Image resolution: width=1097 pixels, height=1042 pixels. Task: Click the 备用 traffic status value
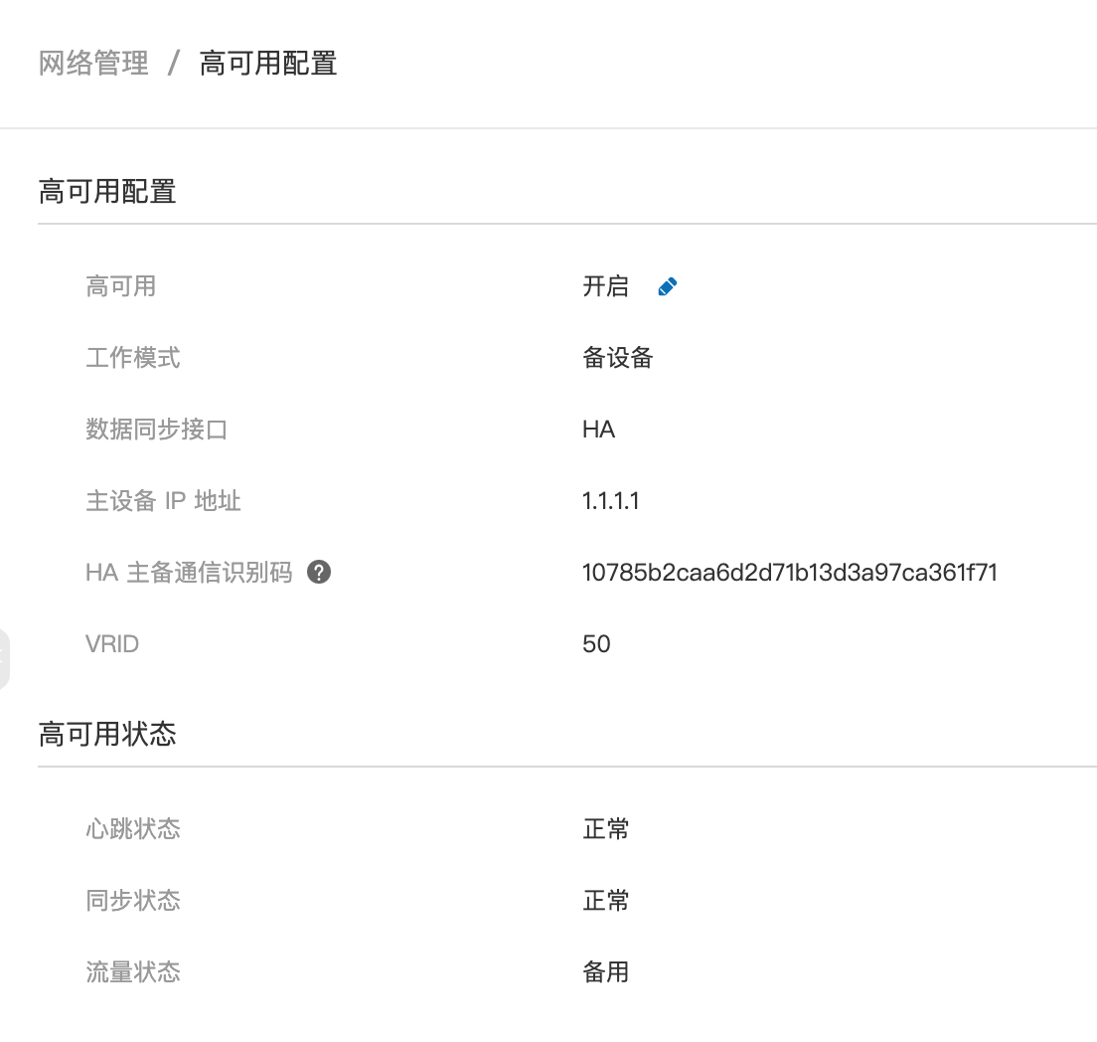(605, 971)
